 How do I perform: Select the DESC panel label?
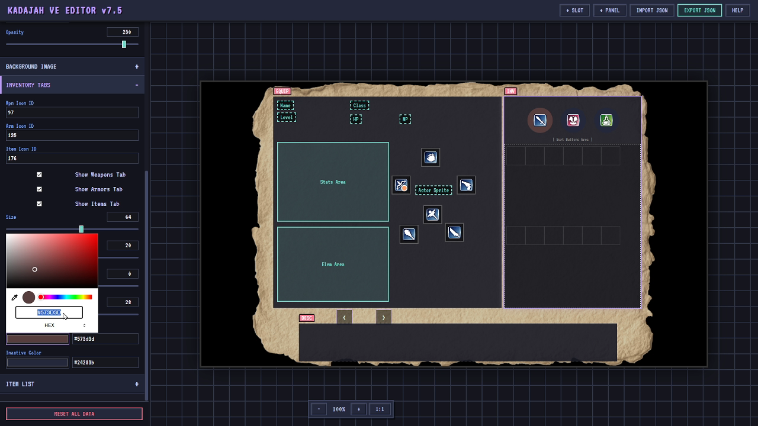tap(307, 318)
